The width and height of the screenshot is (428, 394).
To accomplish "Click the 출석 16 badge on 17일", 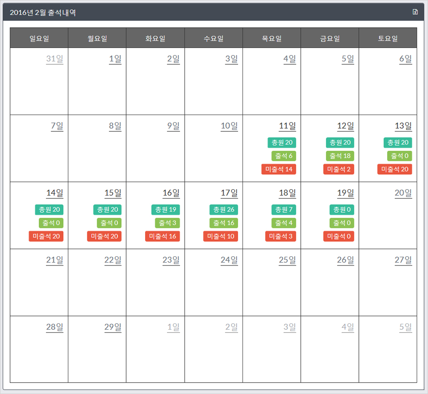I will (x=224, y=223).
